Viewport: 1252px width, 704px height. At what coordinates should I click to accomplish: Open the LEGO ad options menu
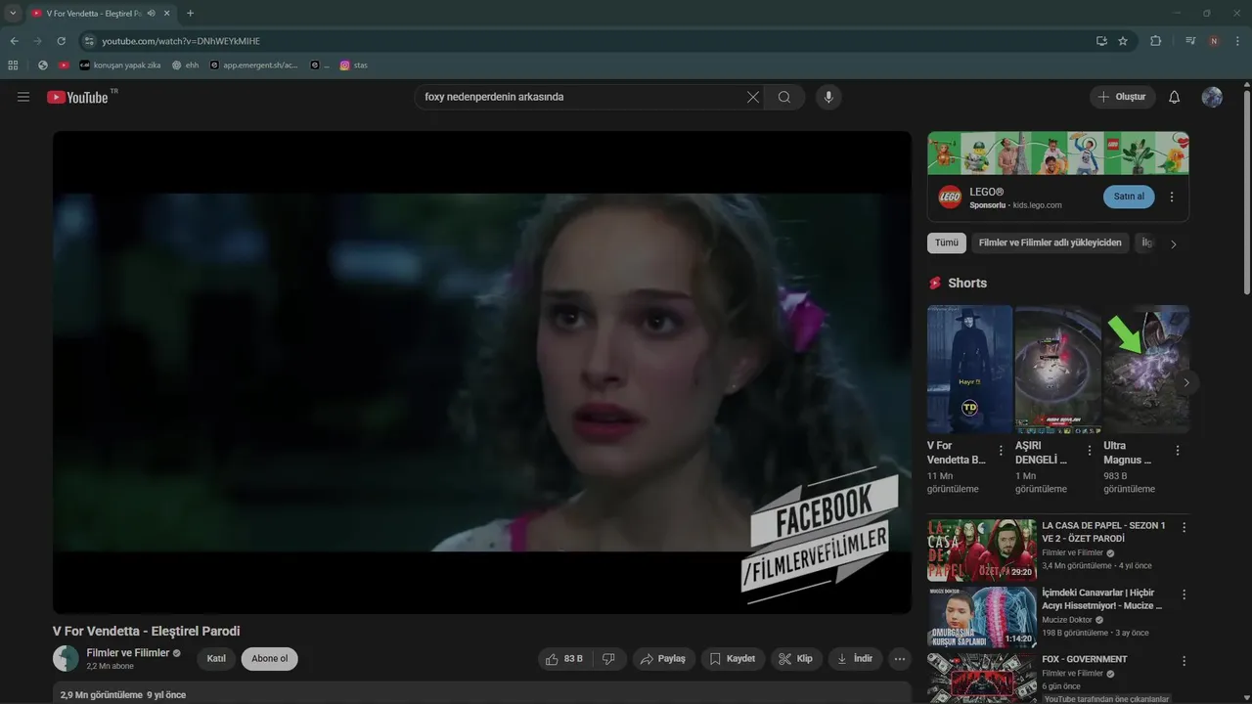coord(1172,197)
